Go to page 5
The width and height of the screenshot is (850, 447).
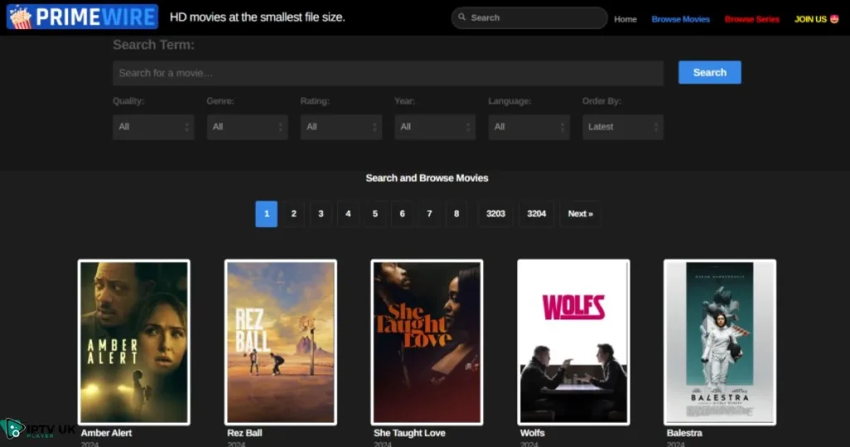[x=375, y=214]
